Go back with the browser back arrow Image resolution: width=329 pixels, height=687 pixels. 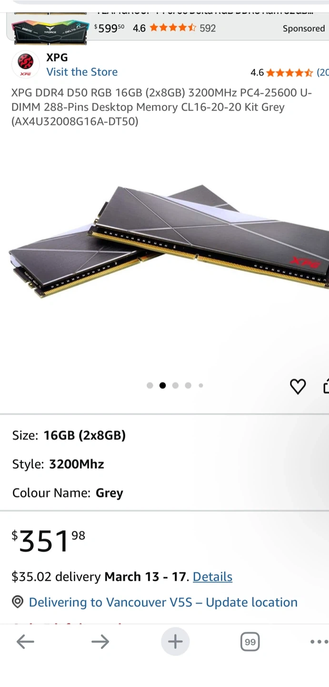coord(25,642)
